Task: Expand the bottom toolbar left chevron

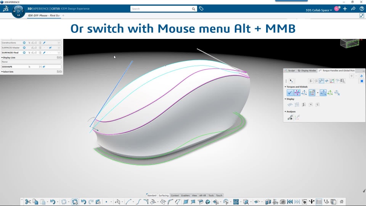Action: (22, 200)
